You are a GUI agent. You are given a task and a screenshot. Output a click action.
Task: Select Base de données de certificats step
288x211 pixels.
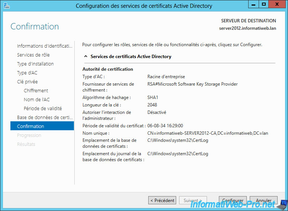[x=45, y=117]
